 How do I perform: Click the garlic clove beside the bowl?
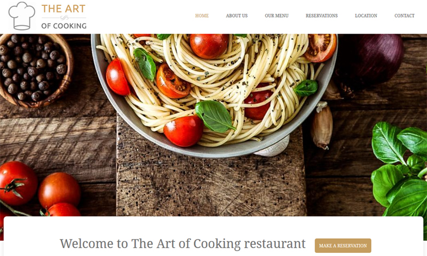pos(322,126)
